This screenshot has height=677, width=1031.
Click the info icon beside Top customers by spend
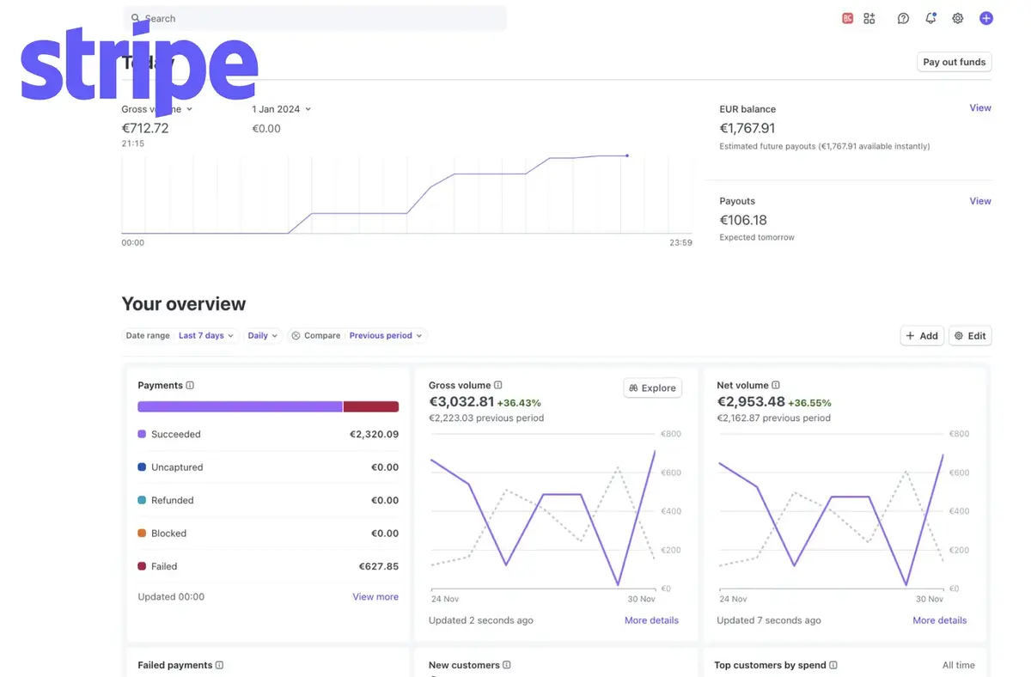[833, 665]
